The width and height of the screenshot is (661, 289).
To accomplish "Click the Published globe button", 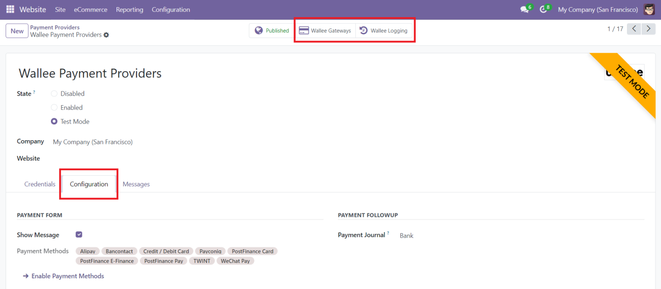I will (x=272, y=30).
